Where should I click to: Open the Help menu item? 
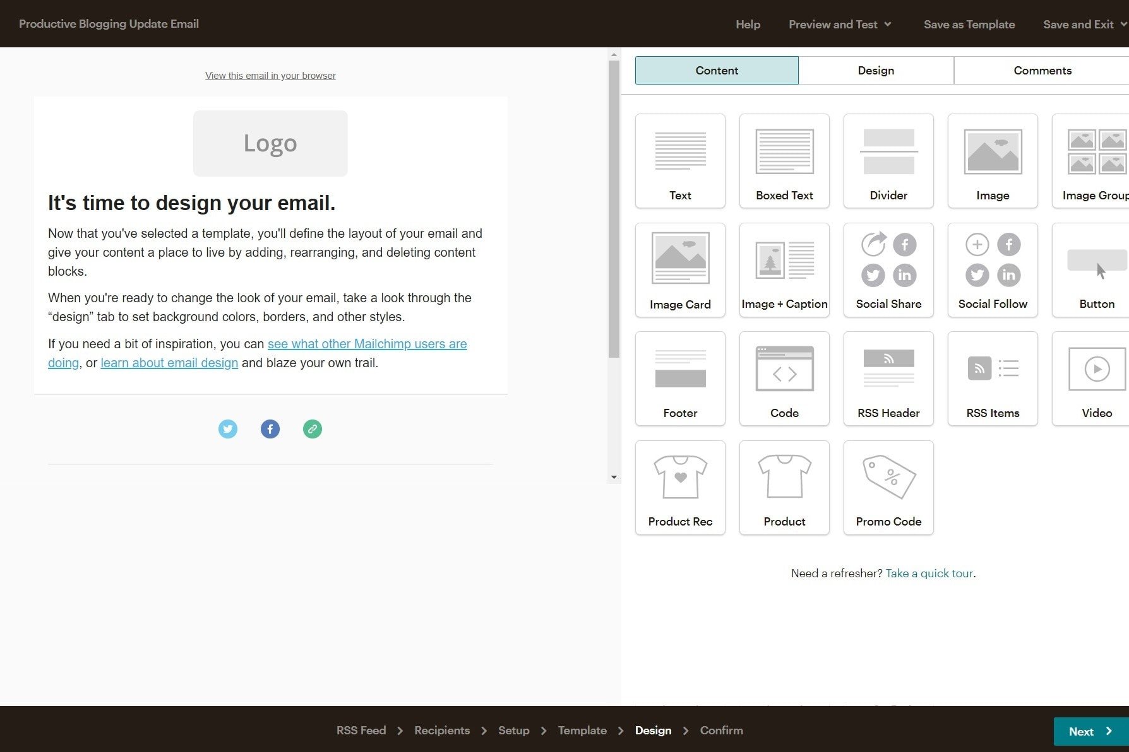748,24
